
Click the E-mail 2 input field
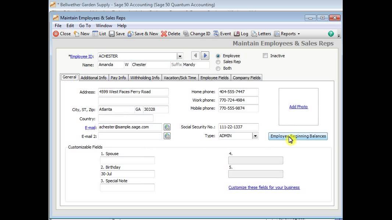tap(130, 136)
